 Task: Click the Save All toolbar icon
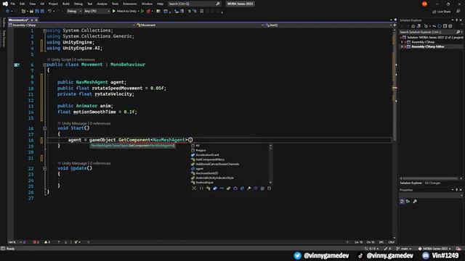42,12
